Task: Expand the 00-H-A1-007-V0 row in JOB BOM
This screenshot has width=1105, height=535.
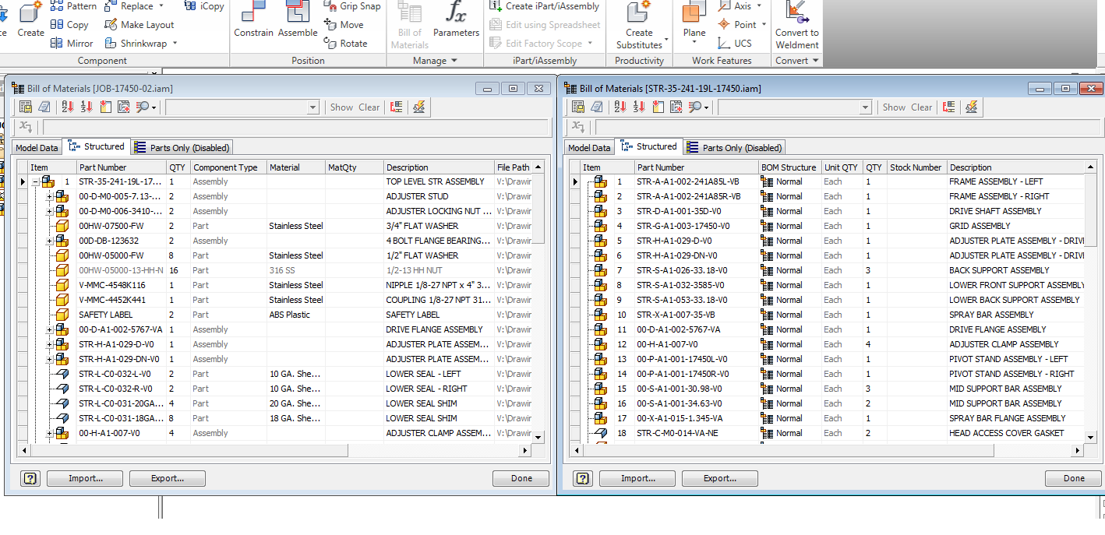Action: coord(50,433)
